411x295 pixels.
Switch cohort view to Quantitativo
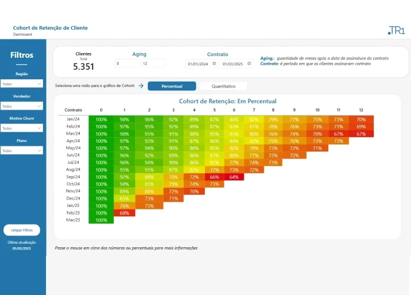(224, 86)
